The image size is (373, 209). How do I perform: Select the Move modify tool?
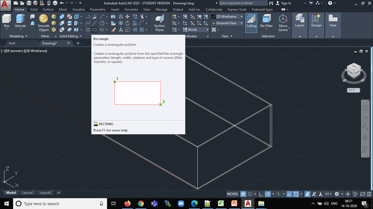(x=127, y=17)
